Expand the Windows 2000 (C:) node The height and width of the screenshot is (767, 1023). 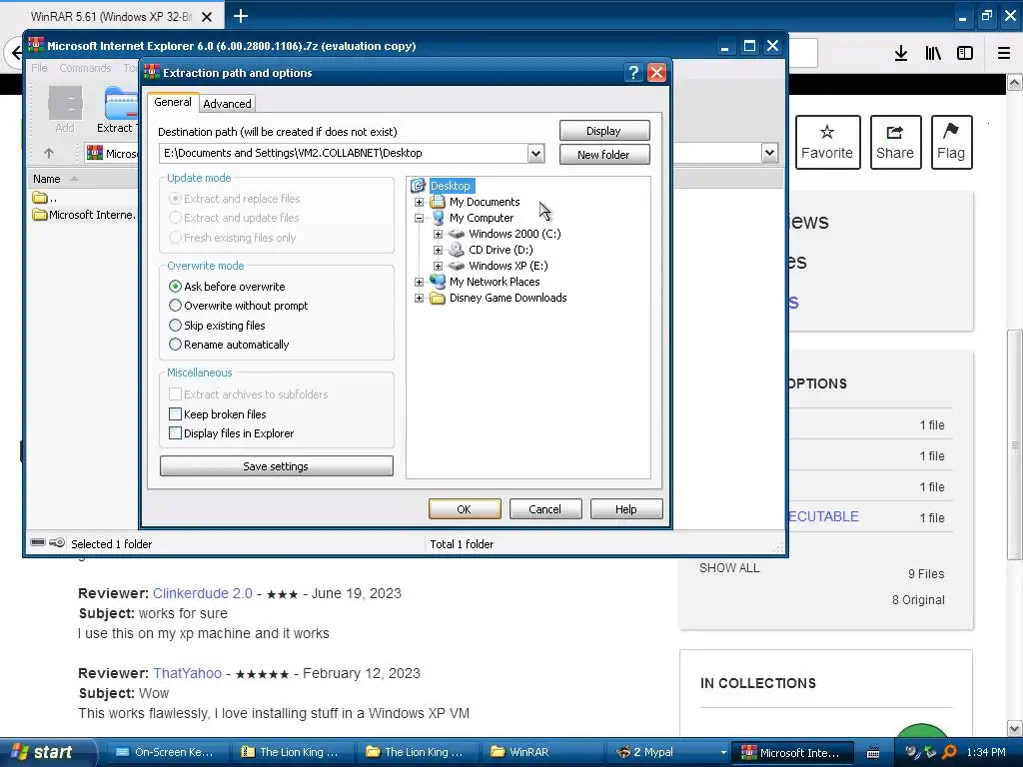pyautogui.click(x=438, y=234)
